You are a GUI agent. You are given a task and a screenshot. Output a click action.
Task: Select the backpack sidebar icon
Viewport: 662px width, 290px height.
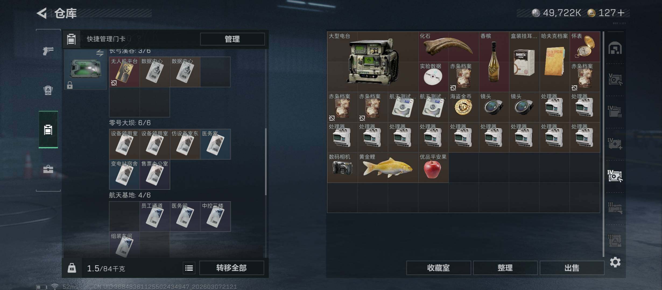point(48,90)
